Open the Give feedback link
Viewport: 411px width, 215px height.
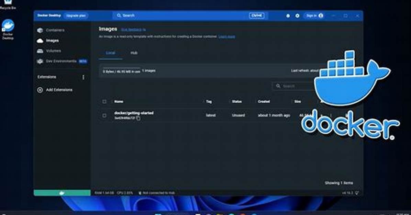point(133,30)
